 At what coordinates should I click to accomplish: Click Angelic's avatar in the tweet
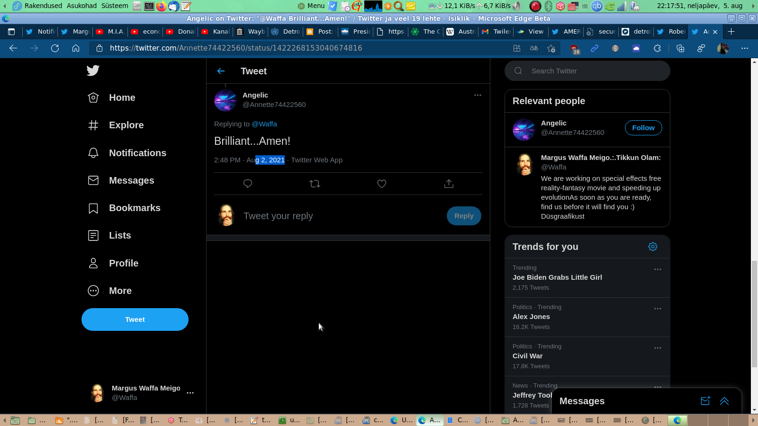(226, 100)
